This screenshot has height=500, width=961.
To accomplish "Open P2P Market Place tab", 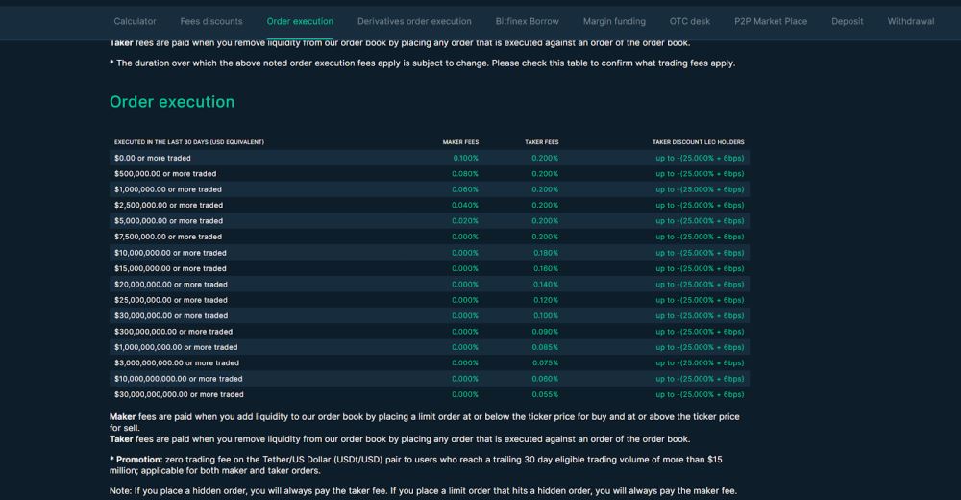I will pyautogui.click(x=771, y=21).
